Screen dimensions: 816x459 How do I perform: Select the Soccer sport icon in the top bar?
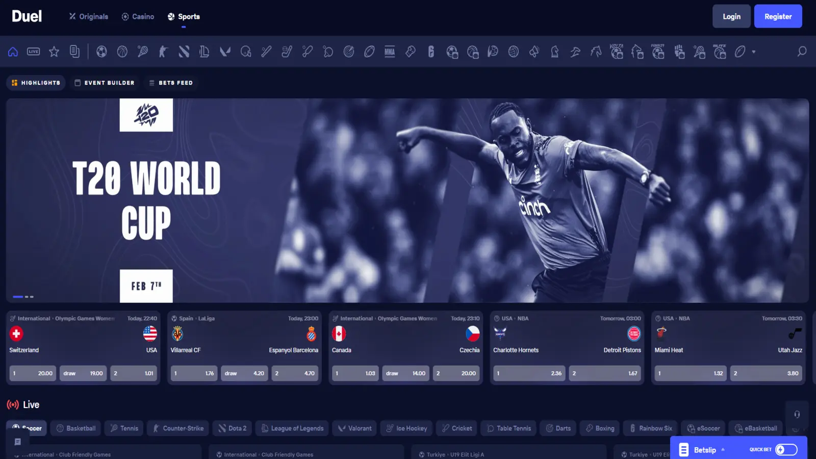(101, 52)
